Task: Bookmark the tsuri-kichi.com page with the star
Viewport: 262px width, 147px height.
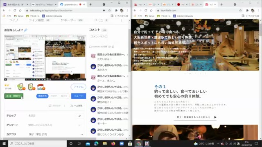Action: pyautogui.click(x=240, y=10)
